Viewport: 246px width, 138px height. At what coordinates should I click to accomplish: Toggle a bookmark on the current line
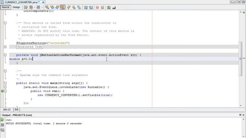79,7
